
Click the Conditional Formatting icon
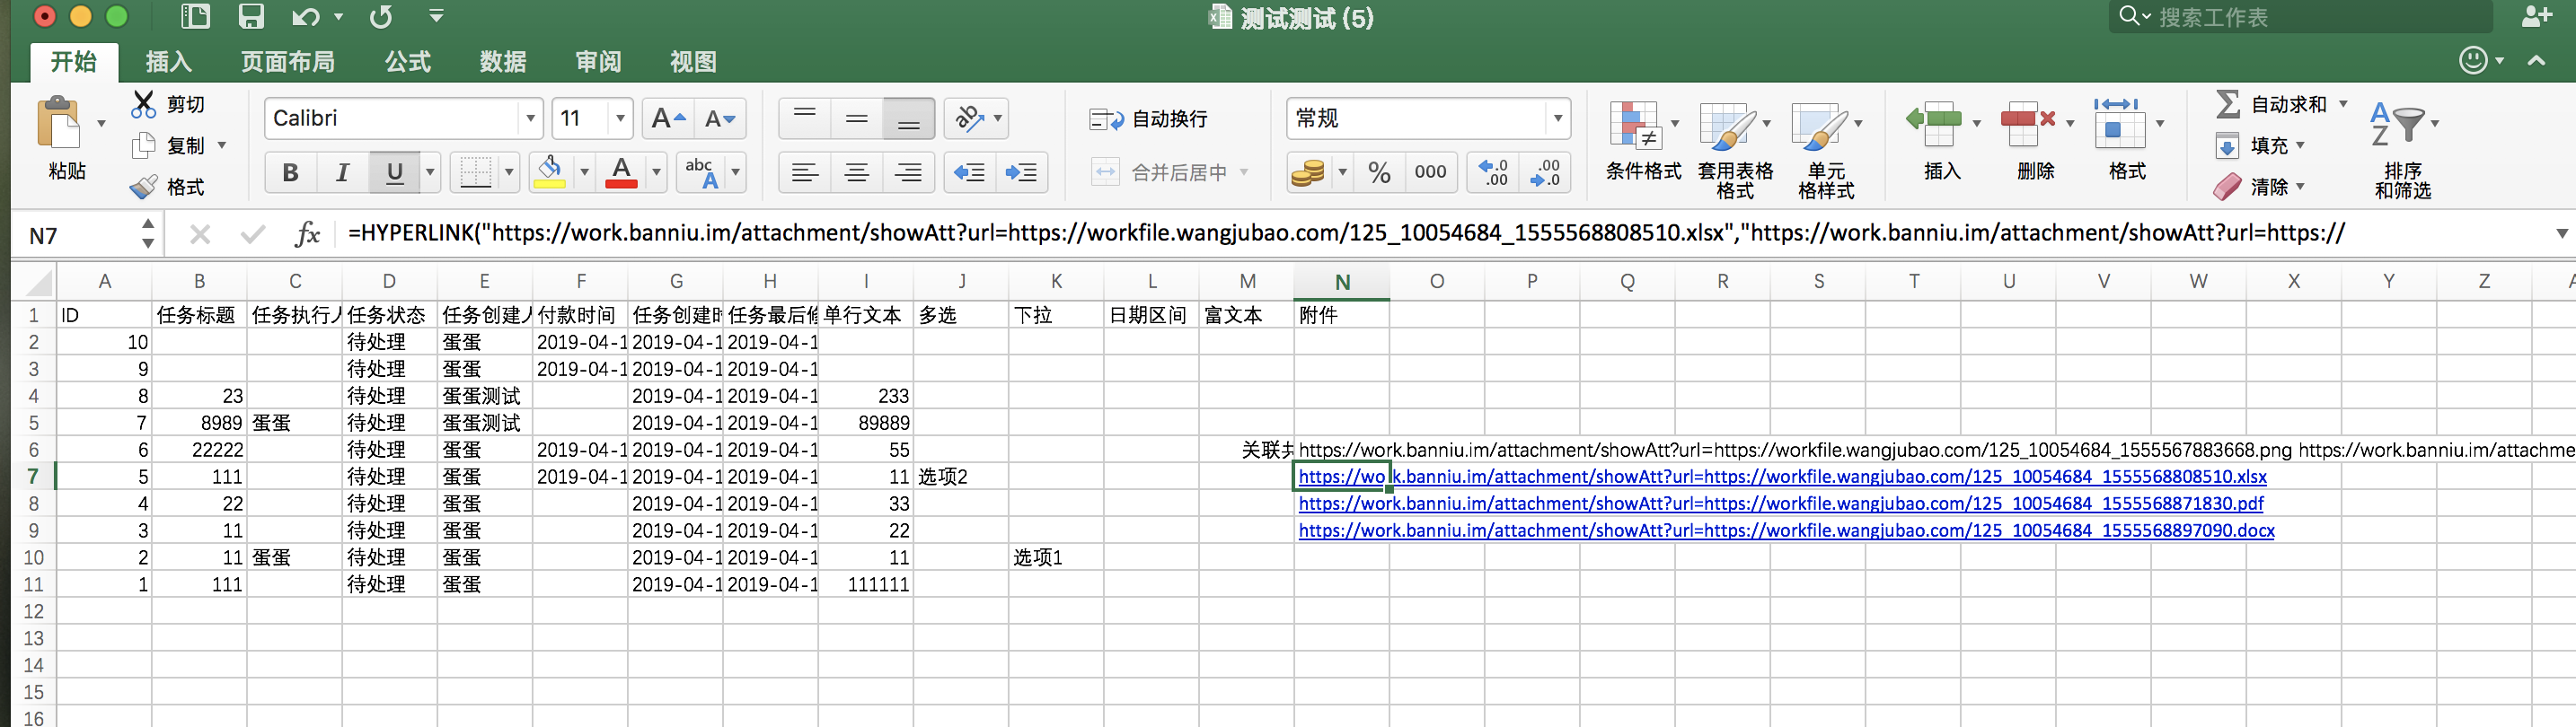click(x=1635, y=127)
